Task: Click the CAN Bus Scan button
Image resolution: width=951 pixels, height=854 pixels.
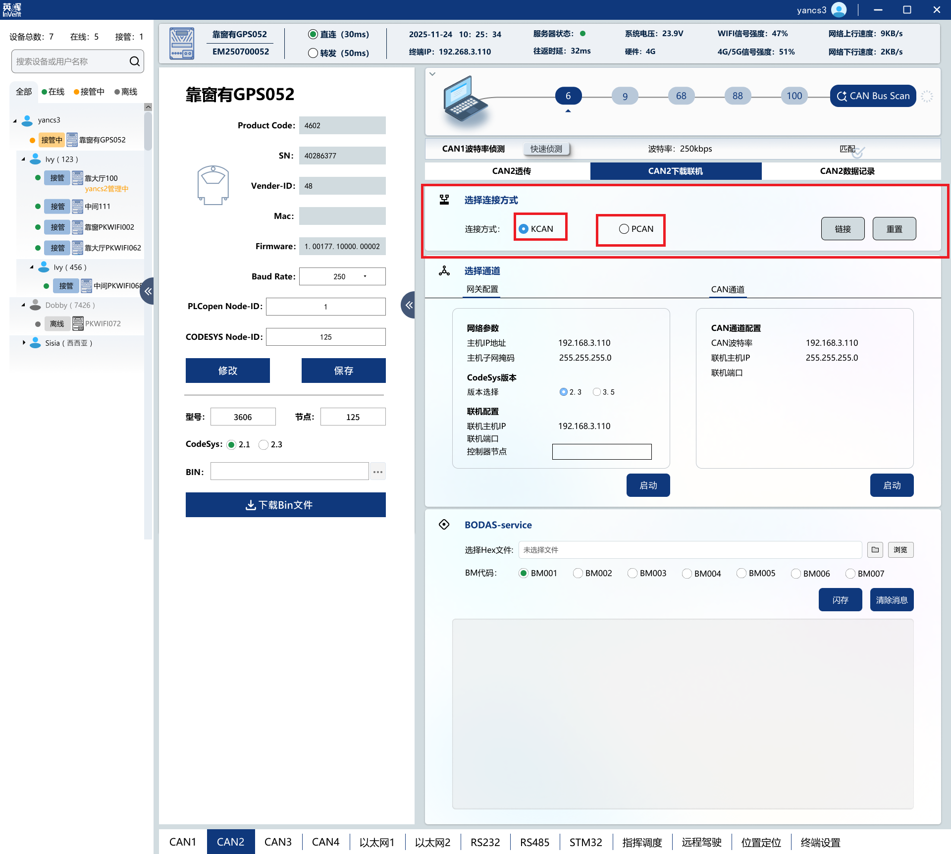Action: pyautogui.click(x=873, y=96)
